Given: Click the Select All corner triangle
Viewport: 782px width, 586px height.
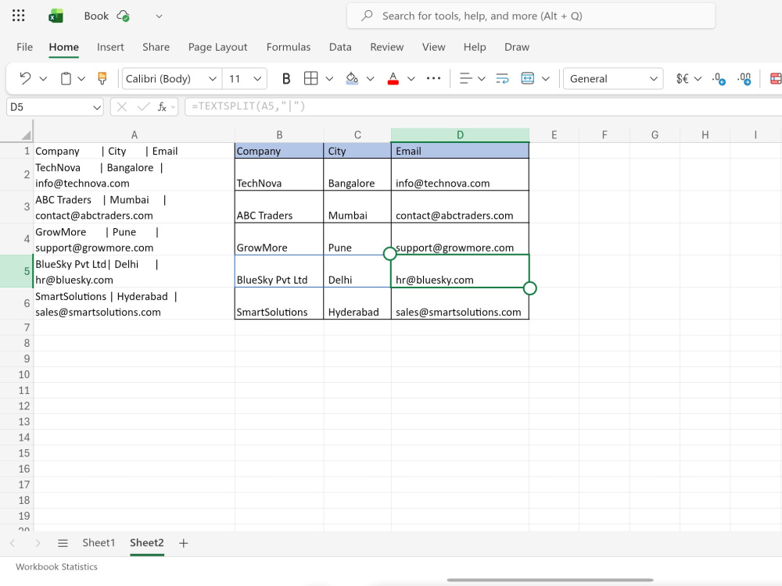Looking at the screenshot, I should [x=26, y=135].
